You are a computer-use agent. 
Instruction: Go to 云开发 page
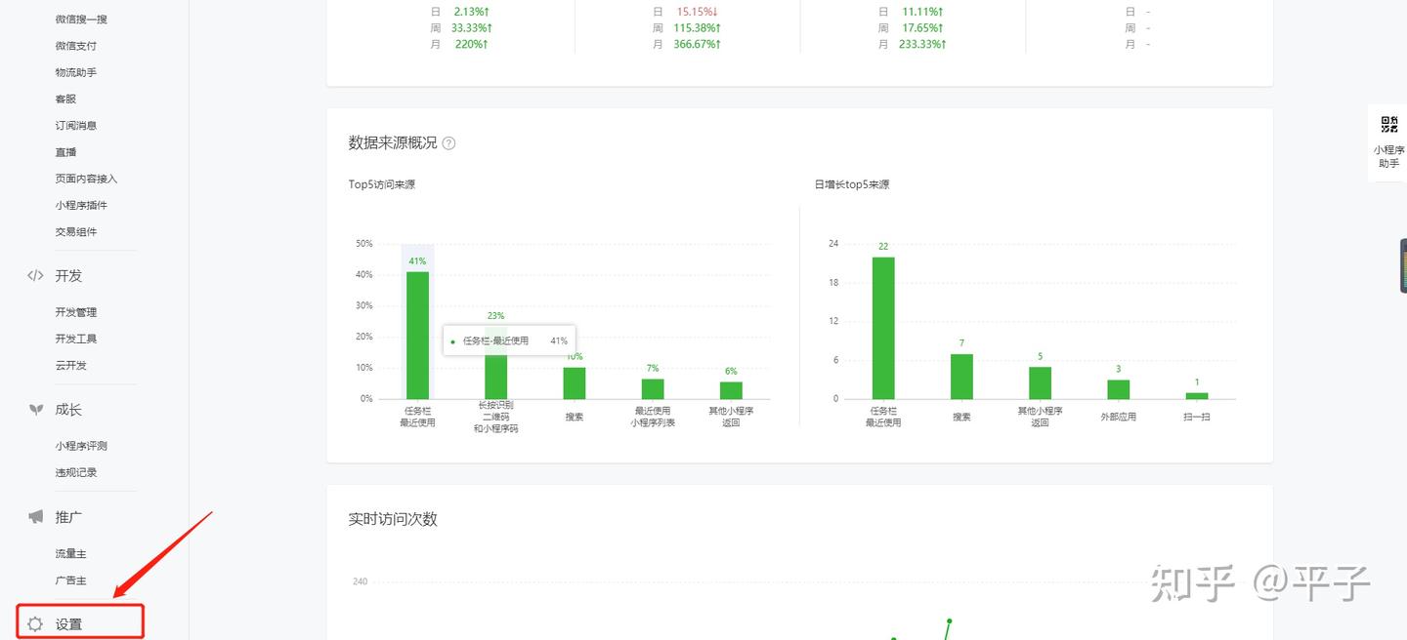tap(71, 366)
